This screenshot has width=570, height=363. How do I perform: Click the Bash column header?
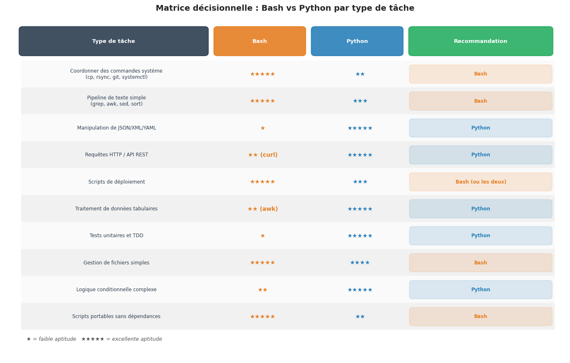pos(259,41)
